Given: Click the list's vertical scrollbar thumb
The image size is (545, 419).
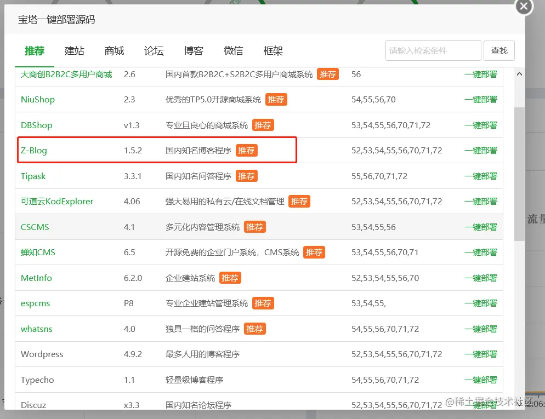Looking at the screenshot, I should point(519,174).
